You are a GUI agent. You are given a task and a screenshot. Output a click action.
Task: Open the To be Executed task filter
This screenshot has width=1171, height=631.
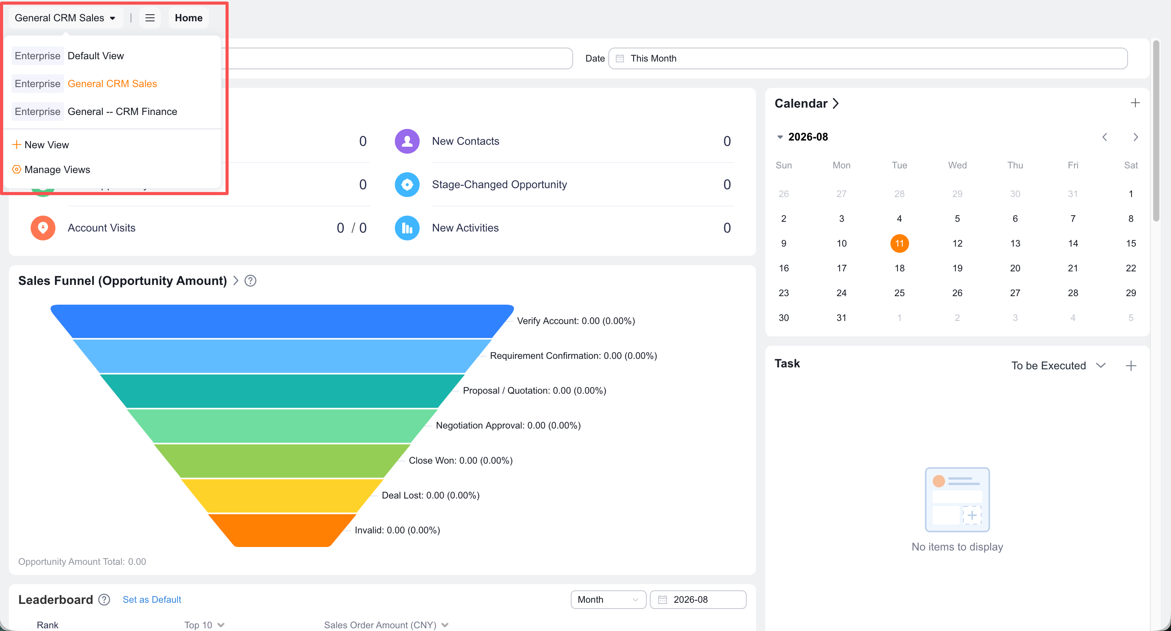(x=1058, y=366)
